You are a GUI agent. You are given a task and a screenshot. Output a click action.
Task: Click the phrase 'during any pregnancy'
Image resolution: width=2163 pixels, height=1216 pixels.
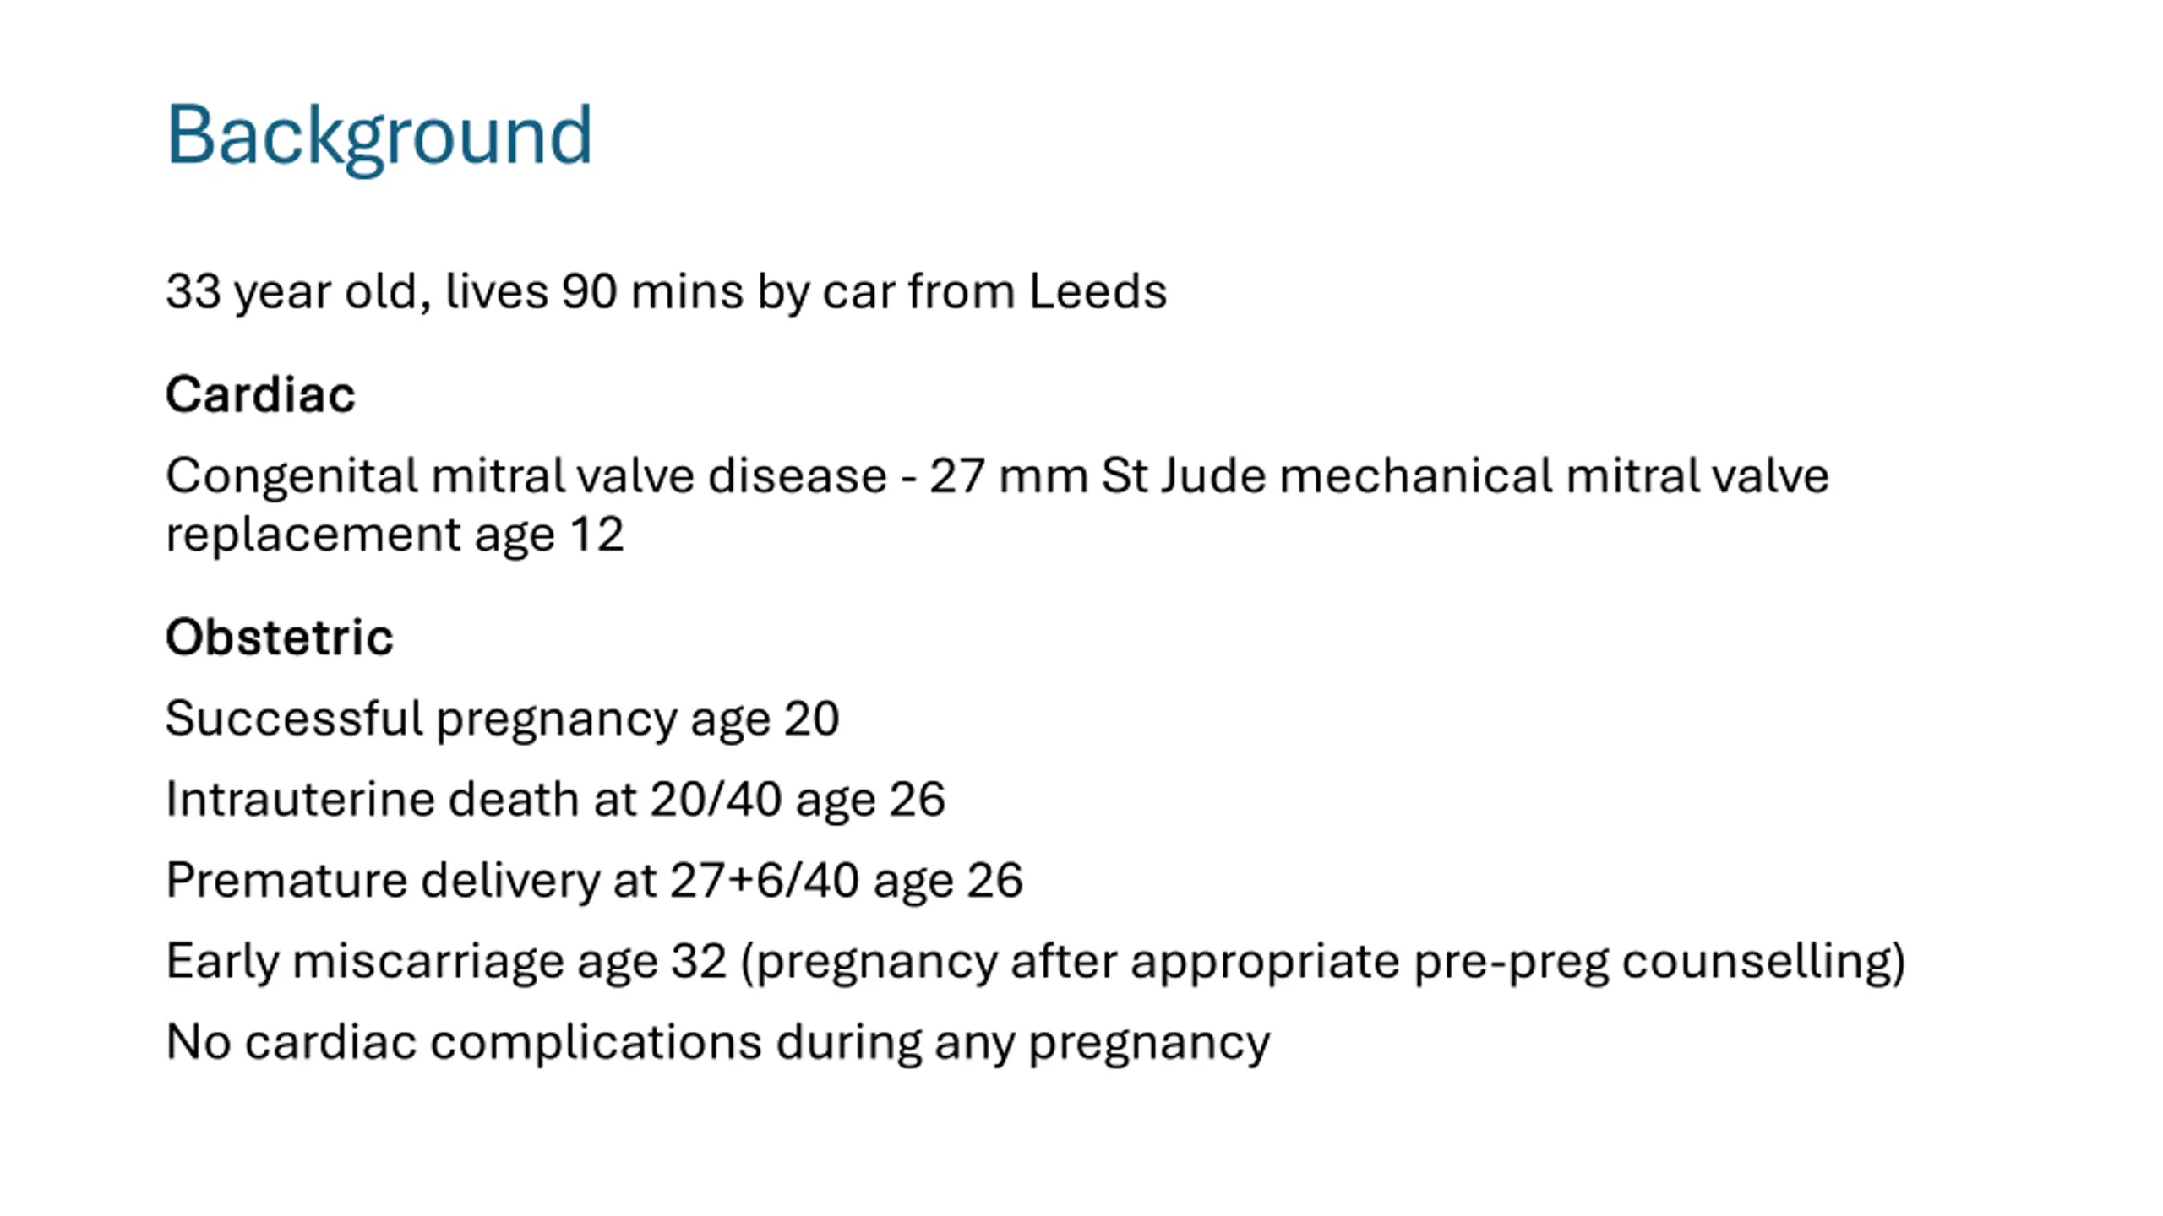click(x=1023, y=1044)
